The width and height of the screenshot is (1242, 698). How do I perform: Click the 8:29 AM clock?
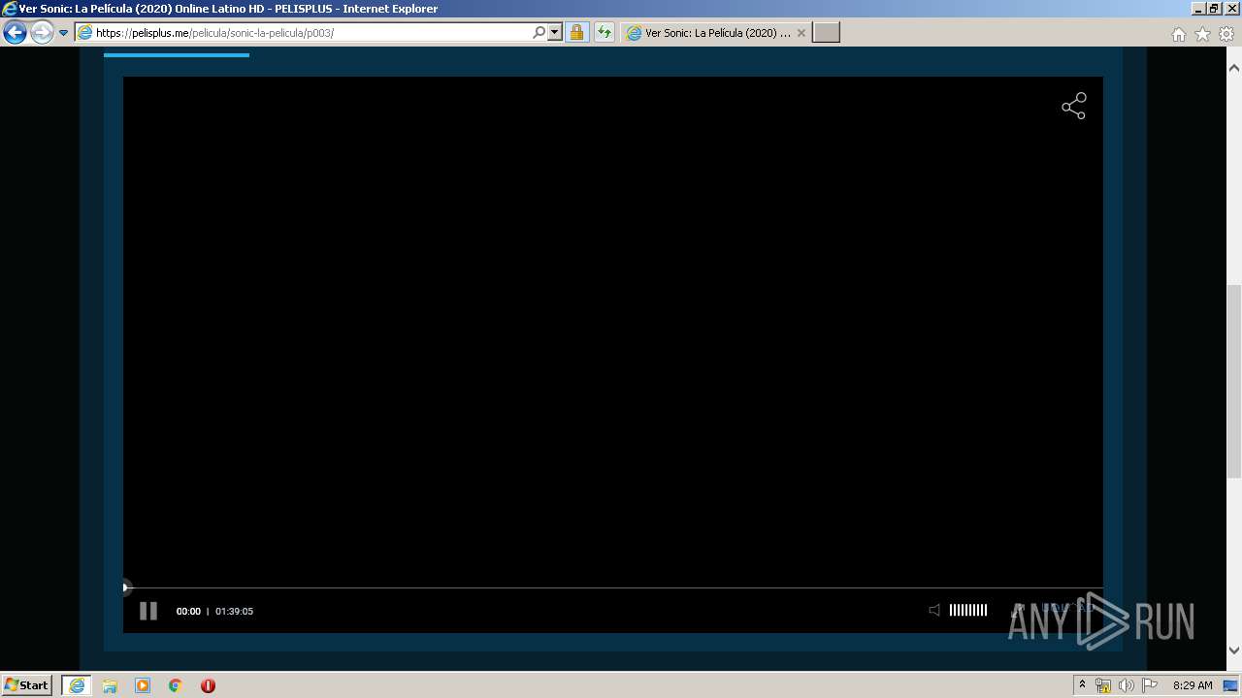tap(1193, 685)
